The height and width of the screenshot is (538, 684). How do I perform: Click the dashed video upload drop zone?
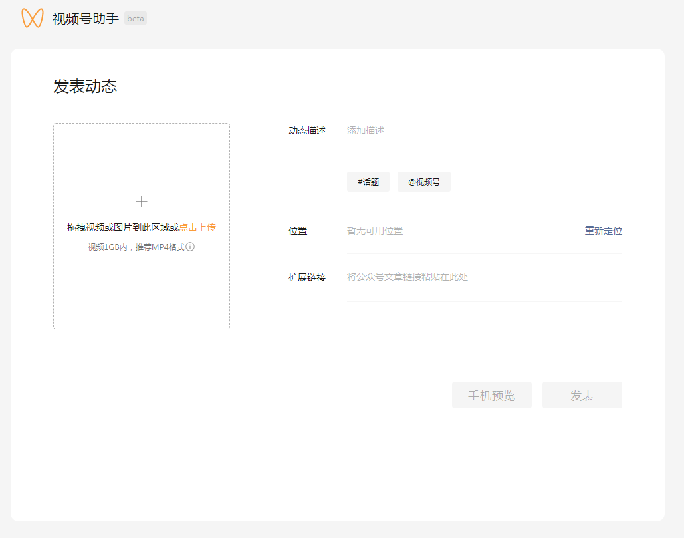pyautogui.click(x=141, y=225)
